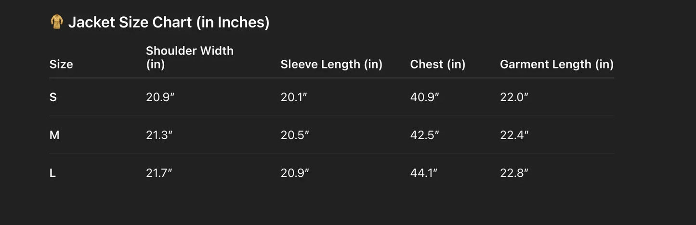
Task: Click the S row shoulder width value 20.9″
Action: [x=159, y=97]
